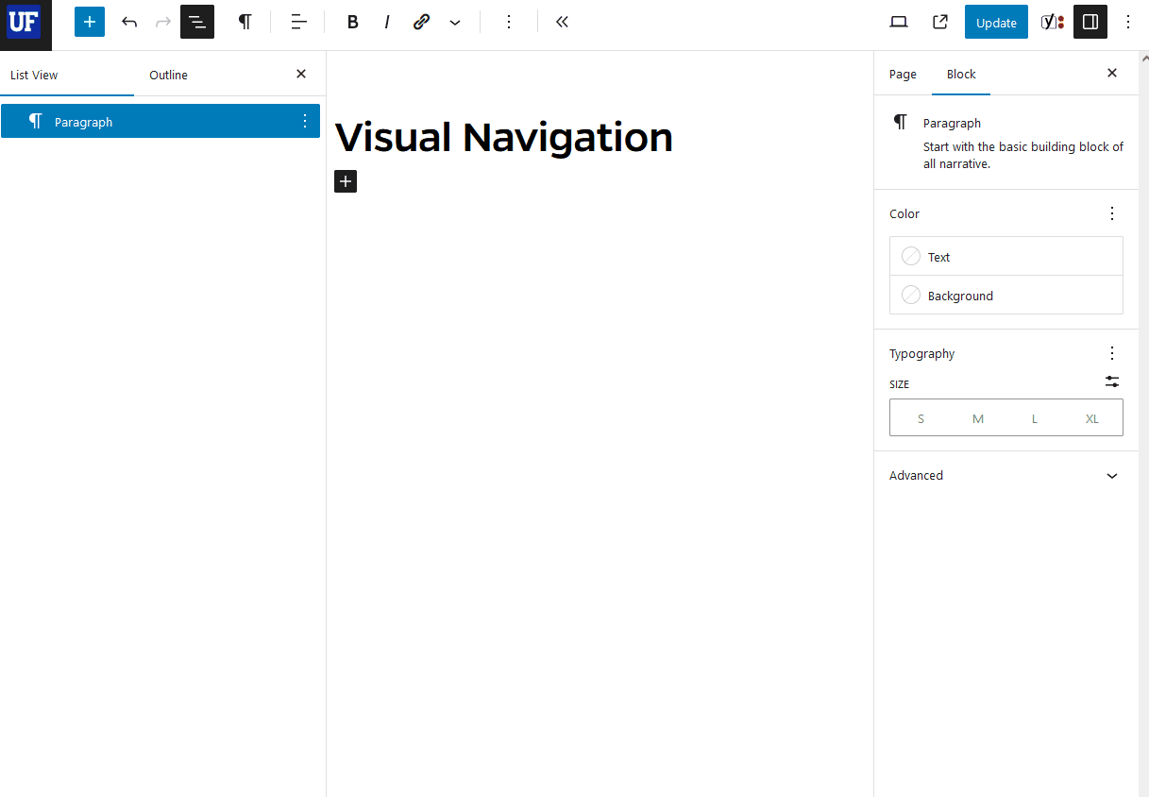Click the desktop preview icon
The image size is (1149, 797).
898,21
